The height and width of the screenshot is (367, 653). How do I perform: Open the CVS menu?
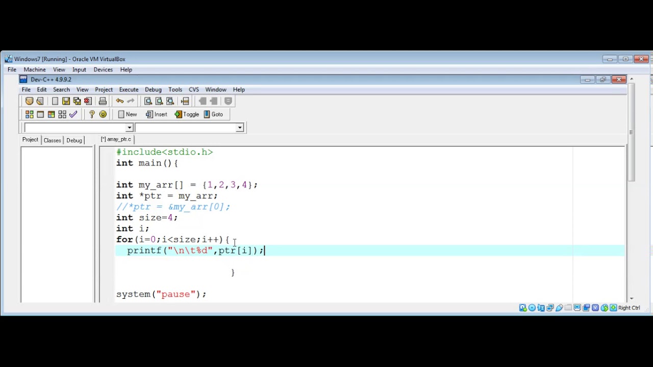click(x=194, y=90)
